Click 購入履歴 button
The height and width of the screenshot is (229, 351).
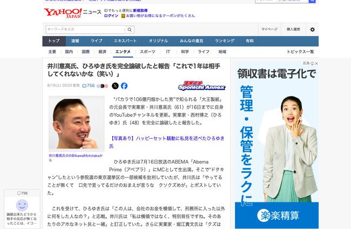[x=293, y=29]
